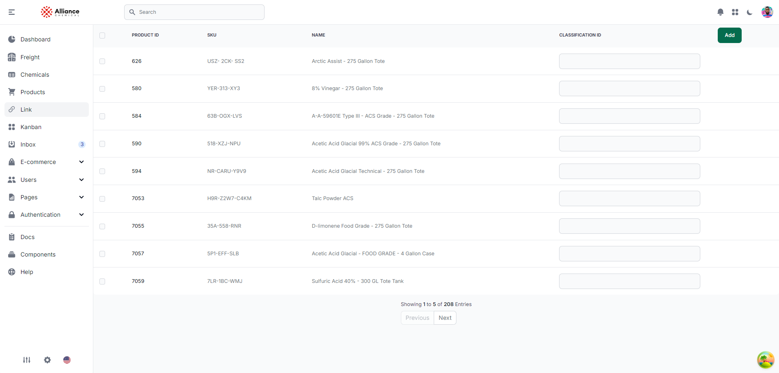
Task: Sort by PRODUCT ID column header
Action: coord(145,35)
